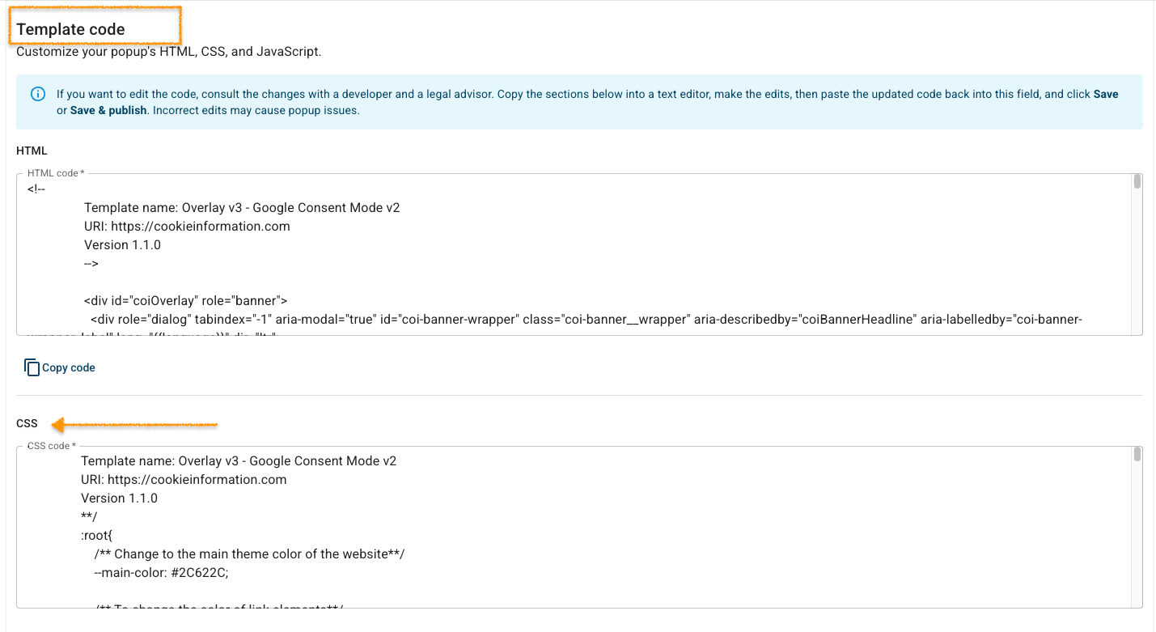Viewport: 1156px width, 632px height.
Task: Click the info icon in the blue notice
Action: pyautogui.click(x=38, y=94)
